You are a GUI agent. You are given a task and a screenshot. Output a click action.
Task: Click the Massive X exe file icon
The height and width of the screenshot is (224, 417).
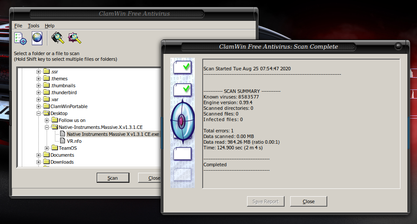click(x=62, y=134)
